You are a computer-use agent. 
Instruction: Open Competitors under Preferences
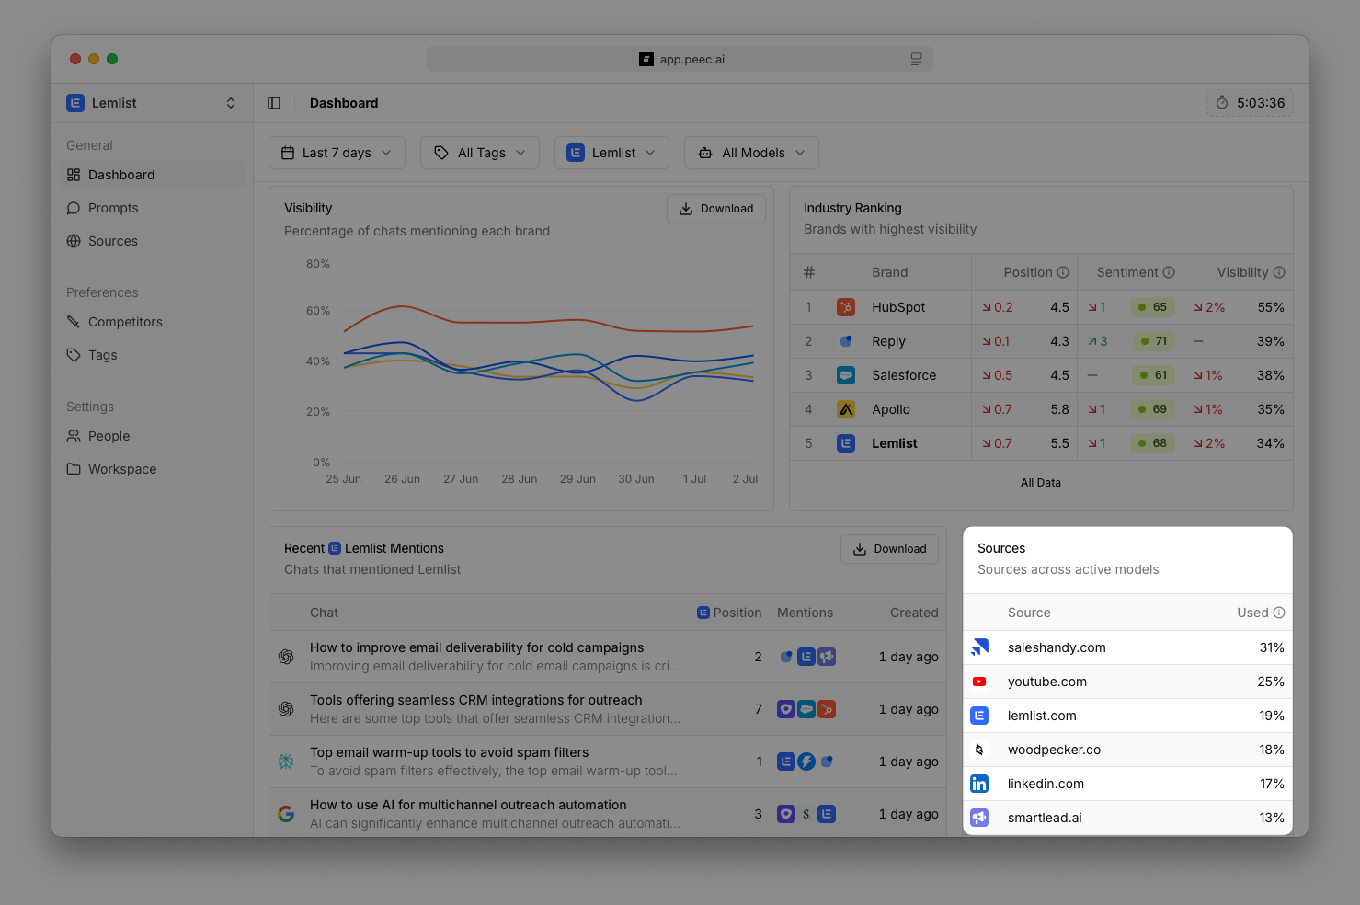[125, 321]
